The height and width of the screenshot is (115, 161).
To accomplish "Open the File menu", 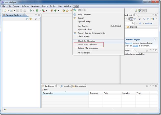I will (x=4, y=6).
